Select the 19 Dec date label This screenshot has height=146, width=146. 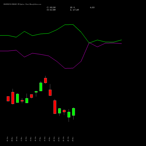[x=49, y=139]
